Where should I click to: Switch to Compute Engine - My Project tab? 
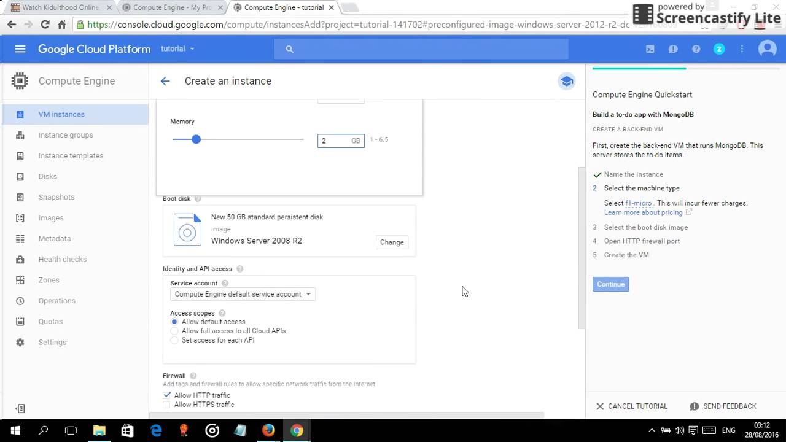171,8
